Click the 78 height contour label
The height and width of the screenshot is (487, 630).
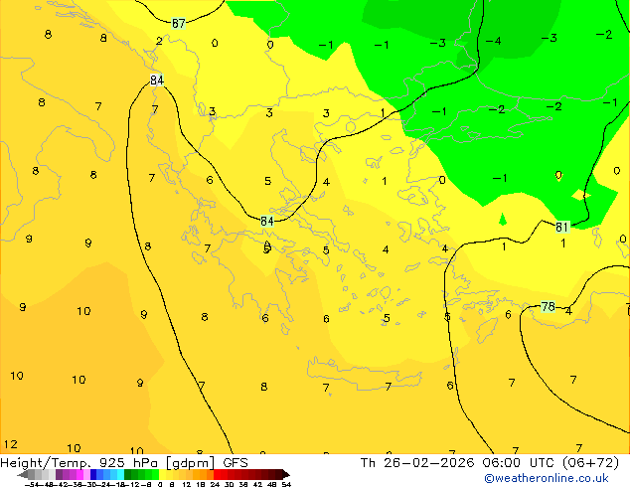549,307
